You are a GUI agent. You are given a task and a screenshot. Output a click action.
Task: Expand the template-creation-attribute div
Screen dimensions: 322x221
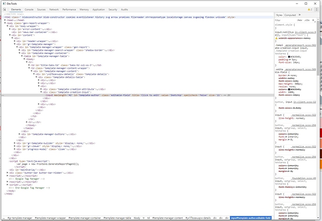[x=41, y=89]
